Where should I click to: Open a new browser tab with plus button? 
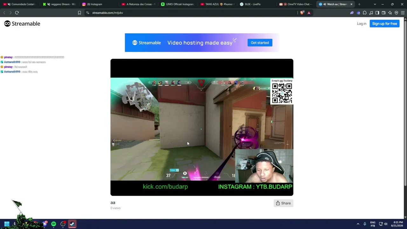359,4
